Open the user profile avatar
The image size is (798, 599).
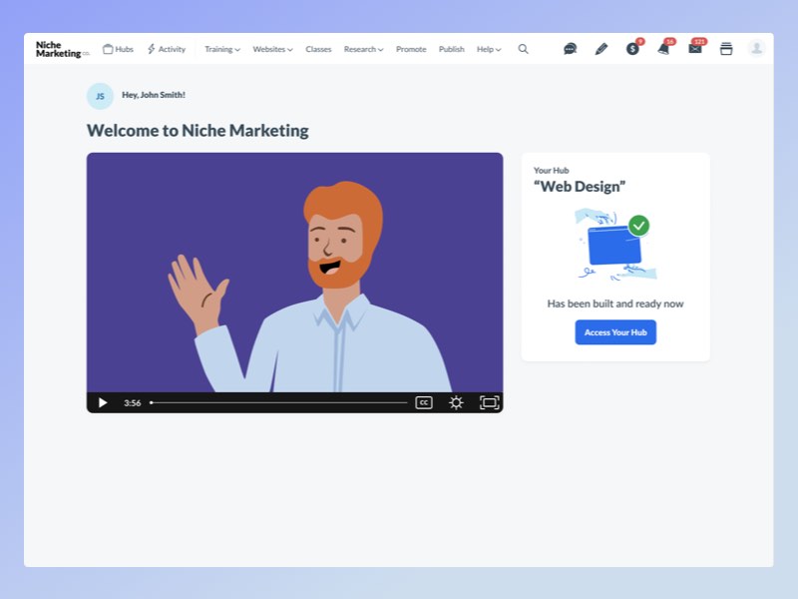point(757,49)
